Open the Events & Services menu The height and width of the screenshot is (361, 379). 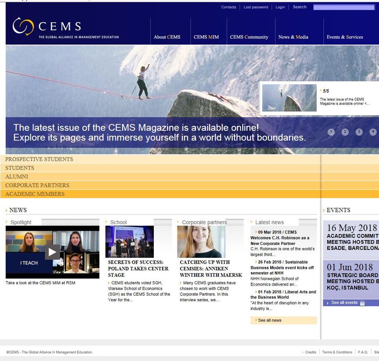345,37
